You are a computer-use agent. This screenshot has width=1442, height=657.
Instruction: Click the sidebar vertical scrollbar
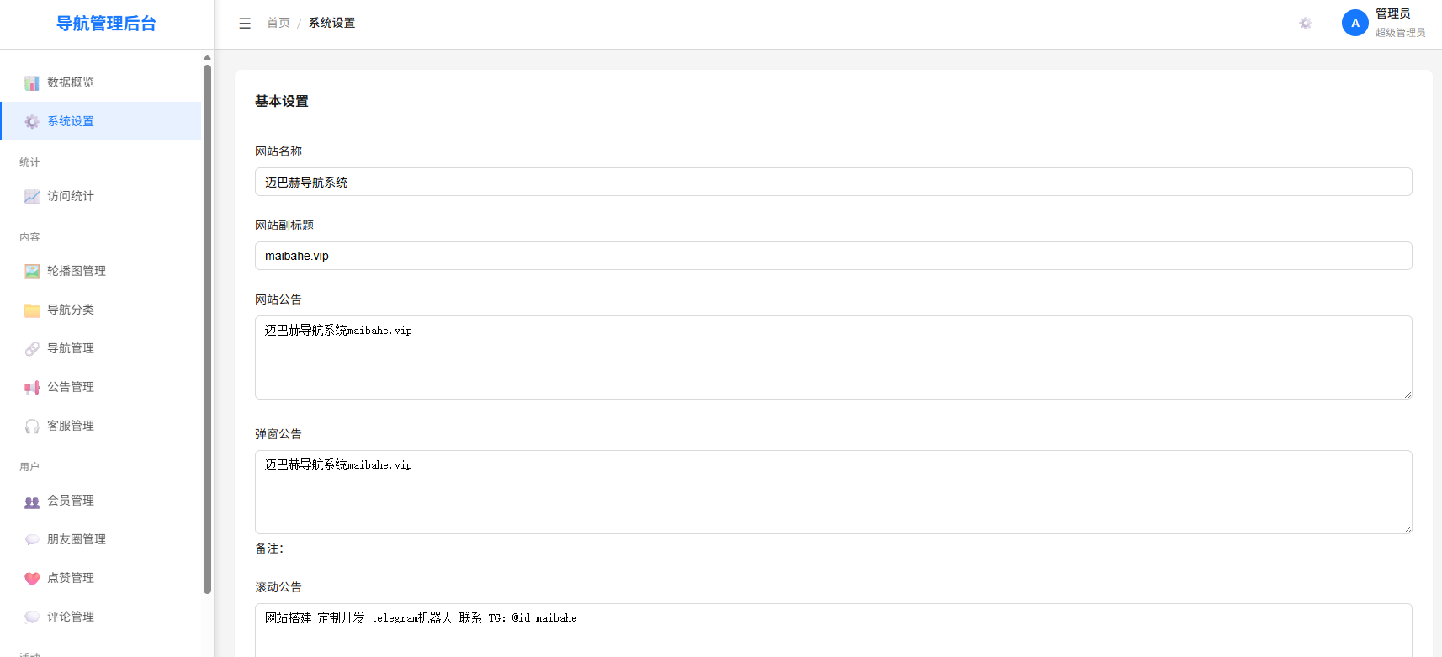tap(207, 328)
